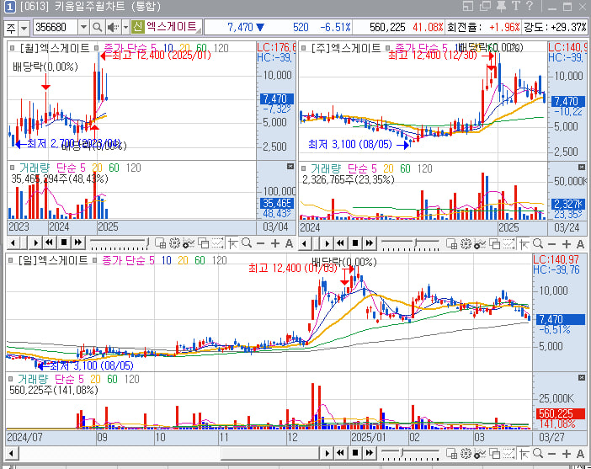Zoom in monthly chart with plus
Viewport: 591px width, 469px height.
(275, 244)
